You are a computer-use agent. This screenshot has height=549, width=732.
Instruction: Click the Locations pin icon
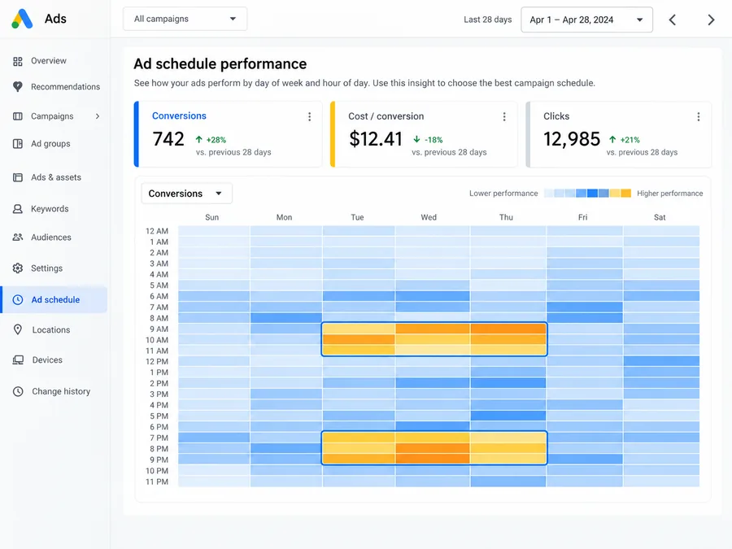point(18,329)
